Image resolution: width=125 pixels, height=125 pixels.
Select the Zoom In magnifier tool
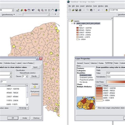tap(39, 10)
